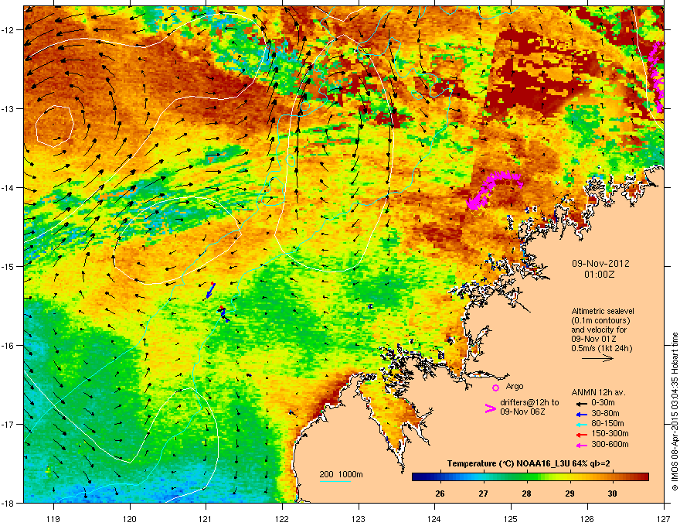Click the blue ANMN mooring arrow near 121°E

[210, 291]
